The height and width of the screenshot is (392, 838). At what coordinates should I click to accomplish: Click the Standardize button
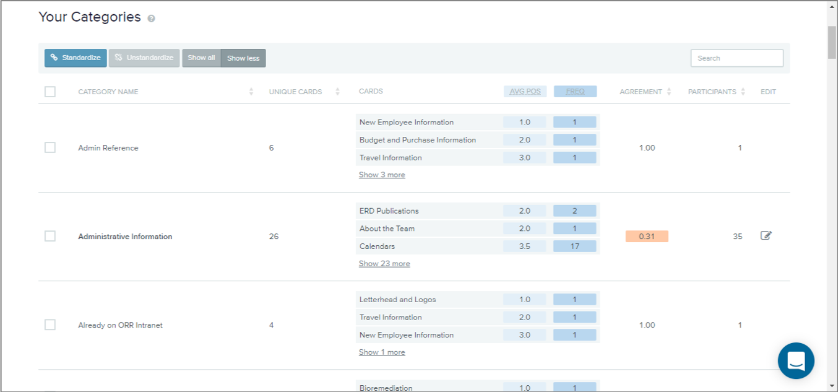click(76, 58)
